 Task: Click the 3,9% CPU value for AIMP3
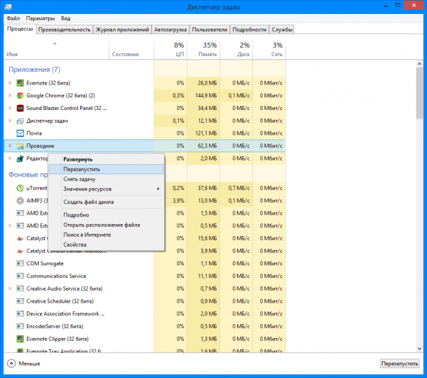(178, 201)
